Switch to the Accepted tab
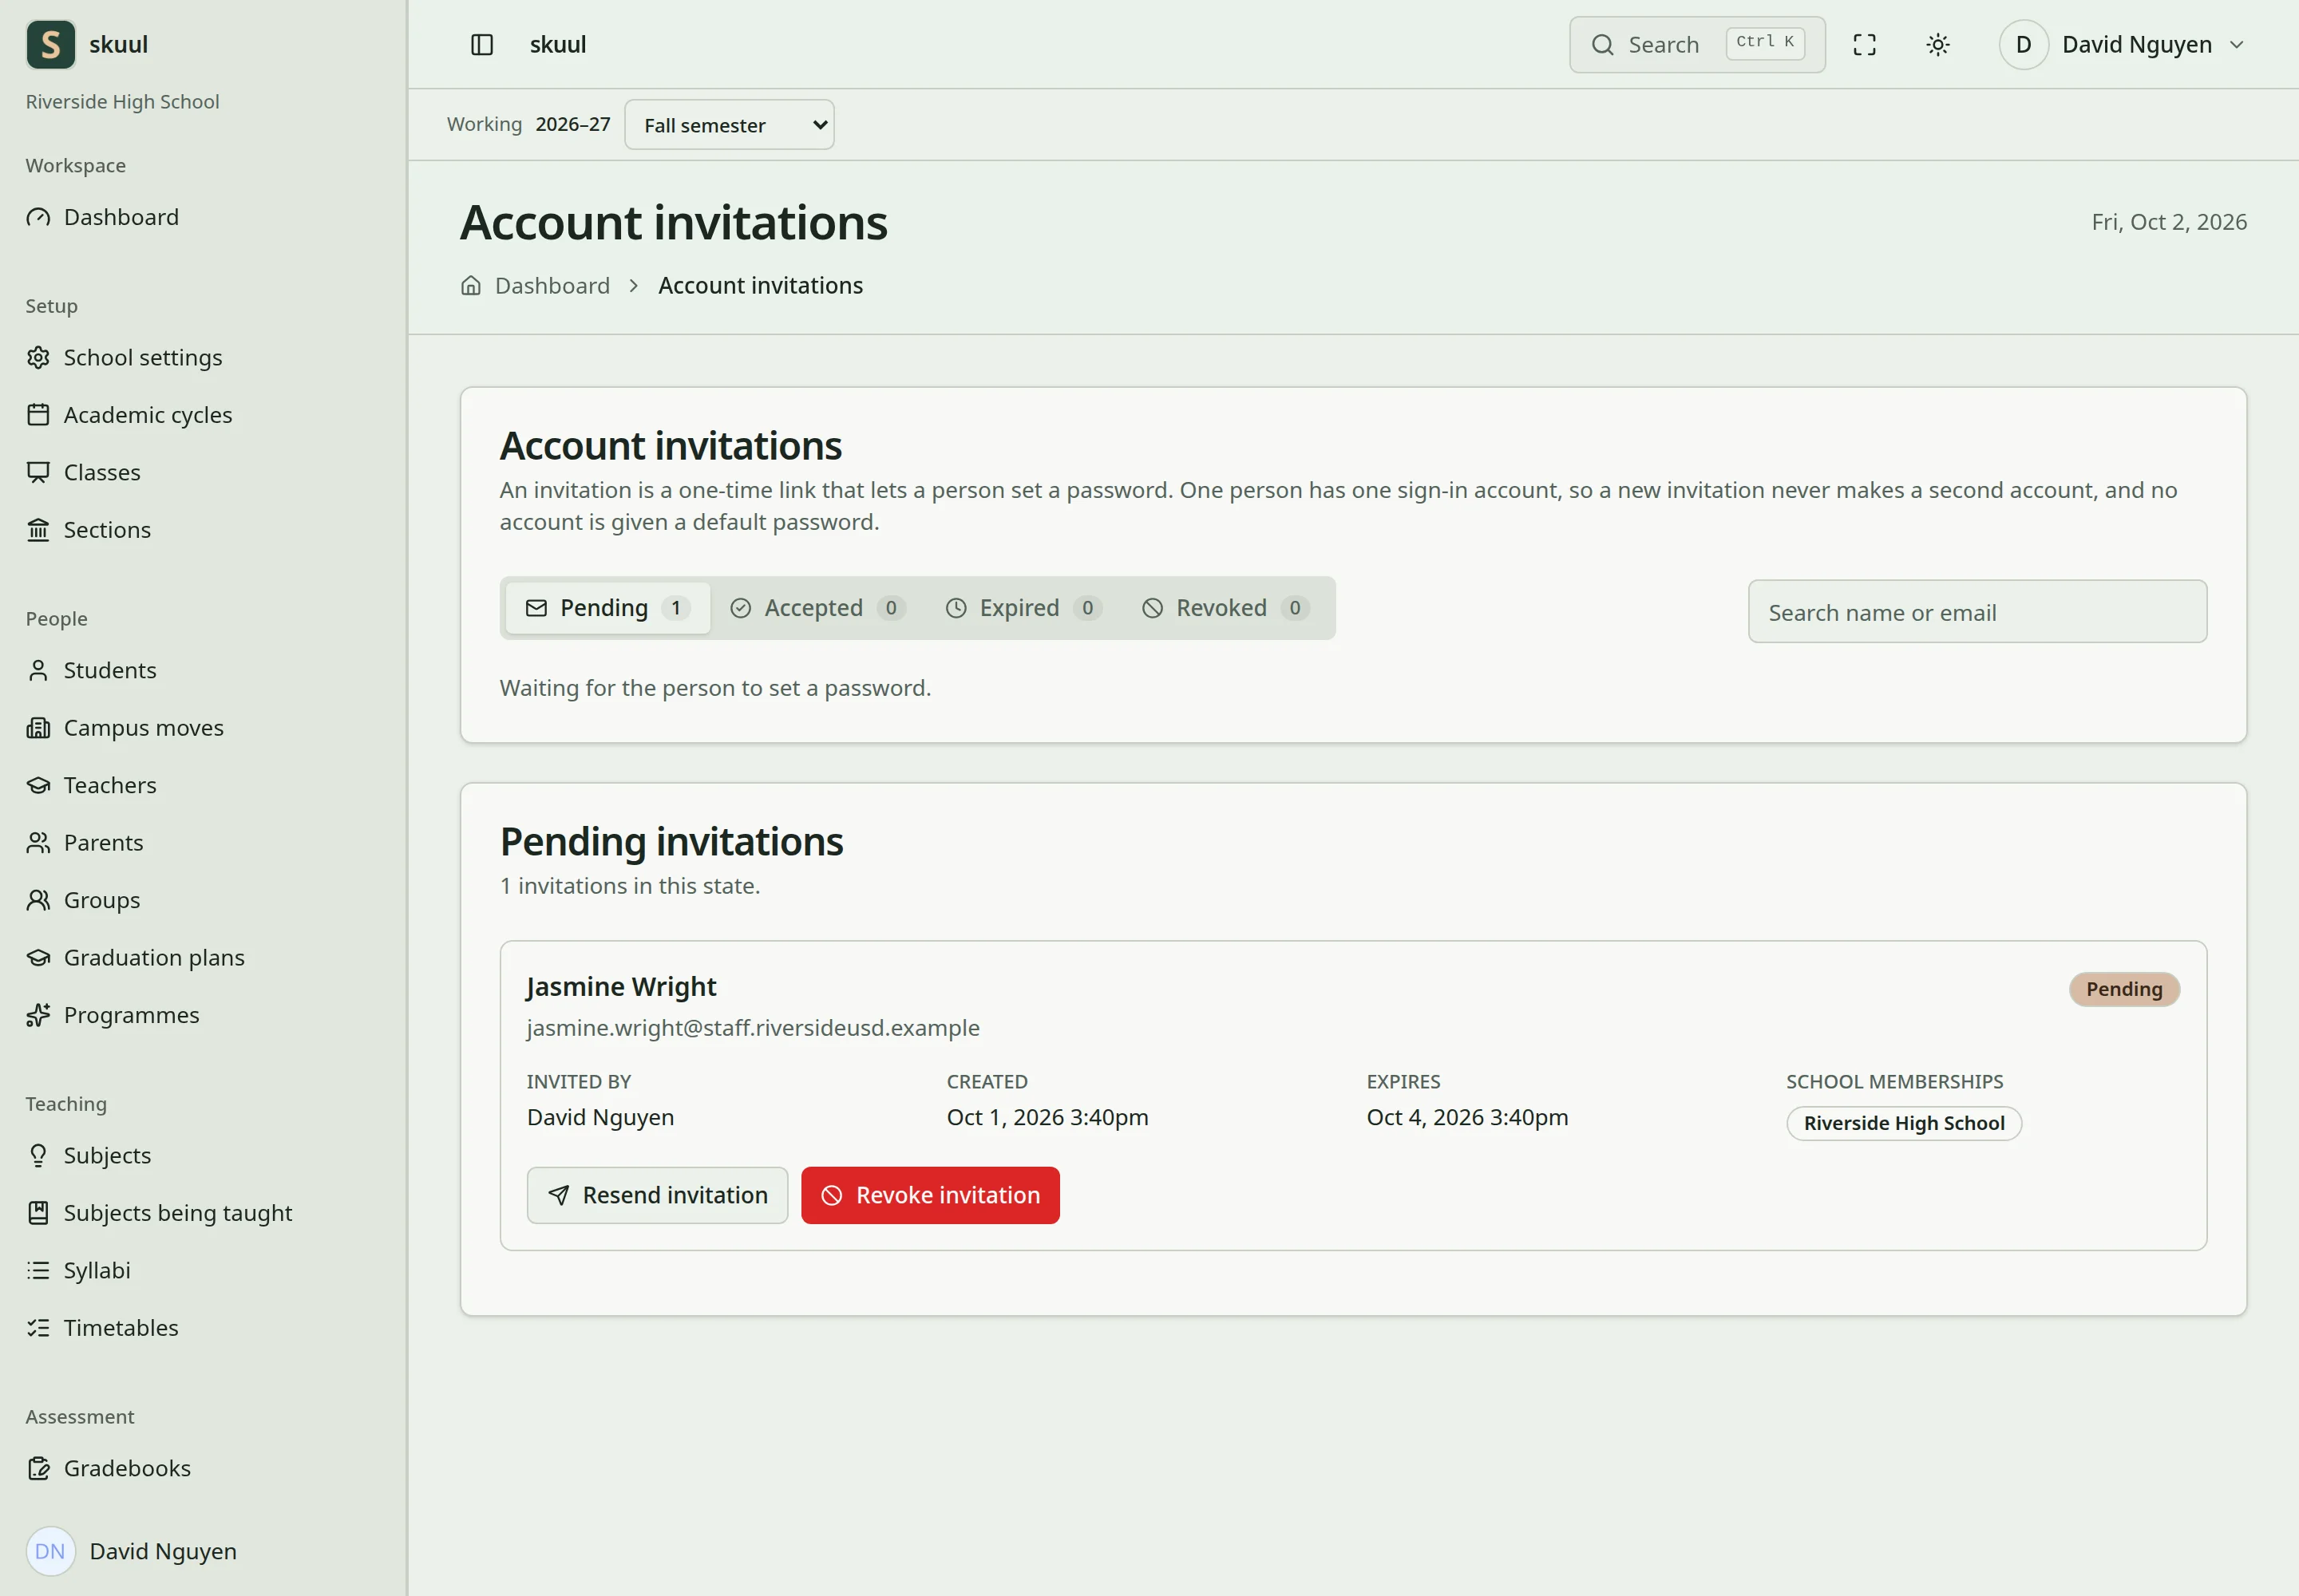 coord(817,608)
